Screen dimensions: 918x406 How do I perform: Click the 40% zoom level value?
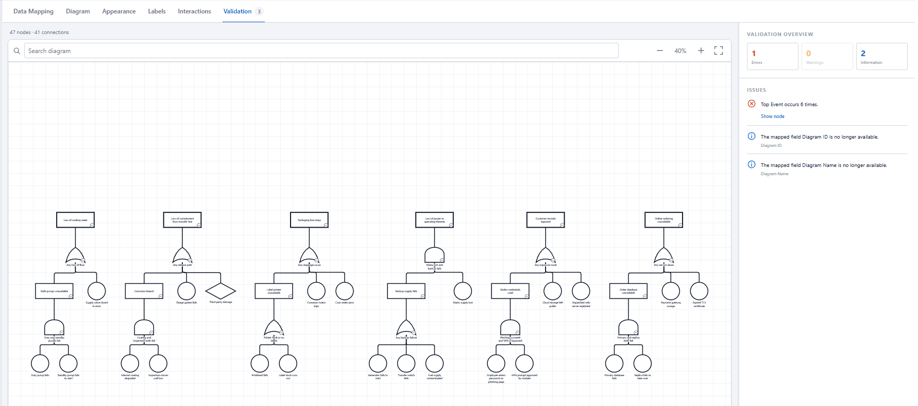(680, 51)
